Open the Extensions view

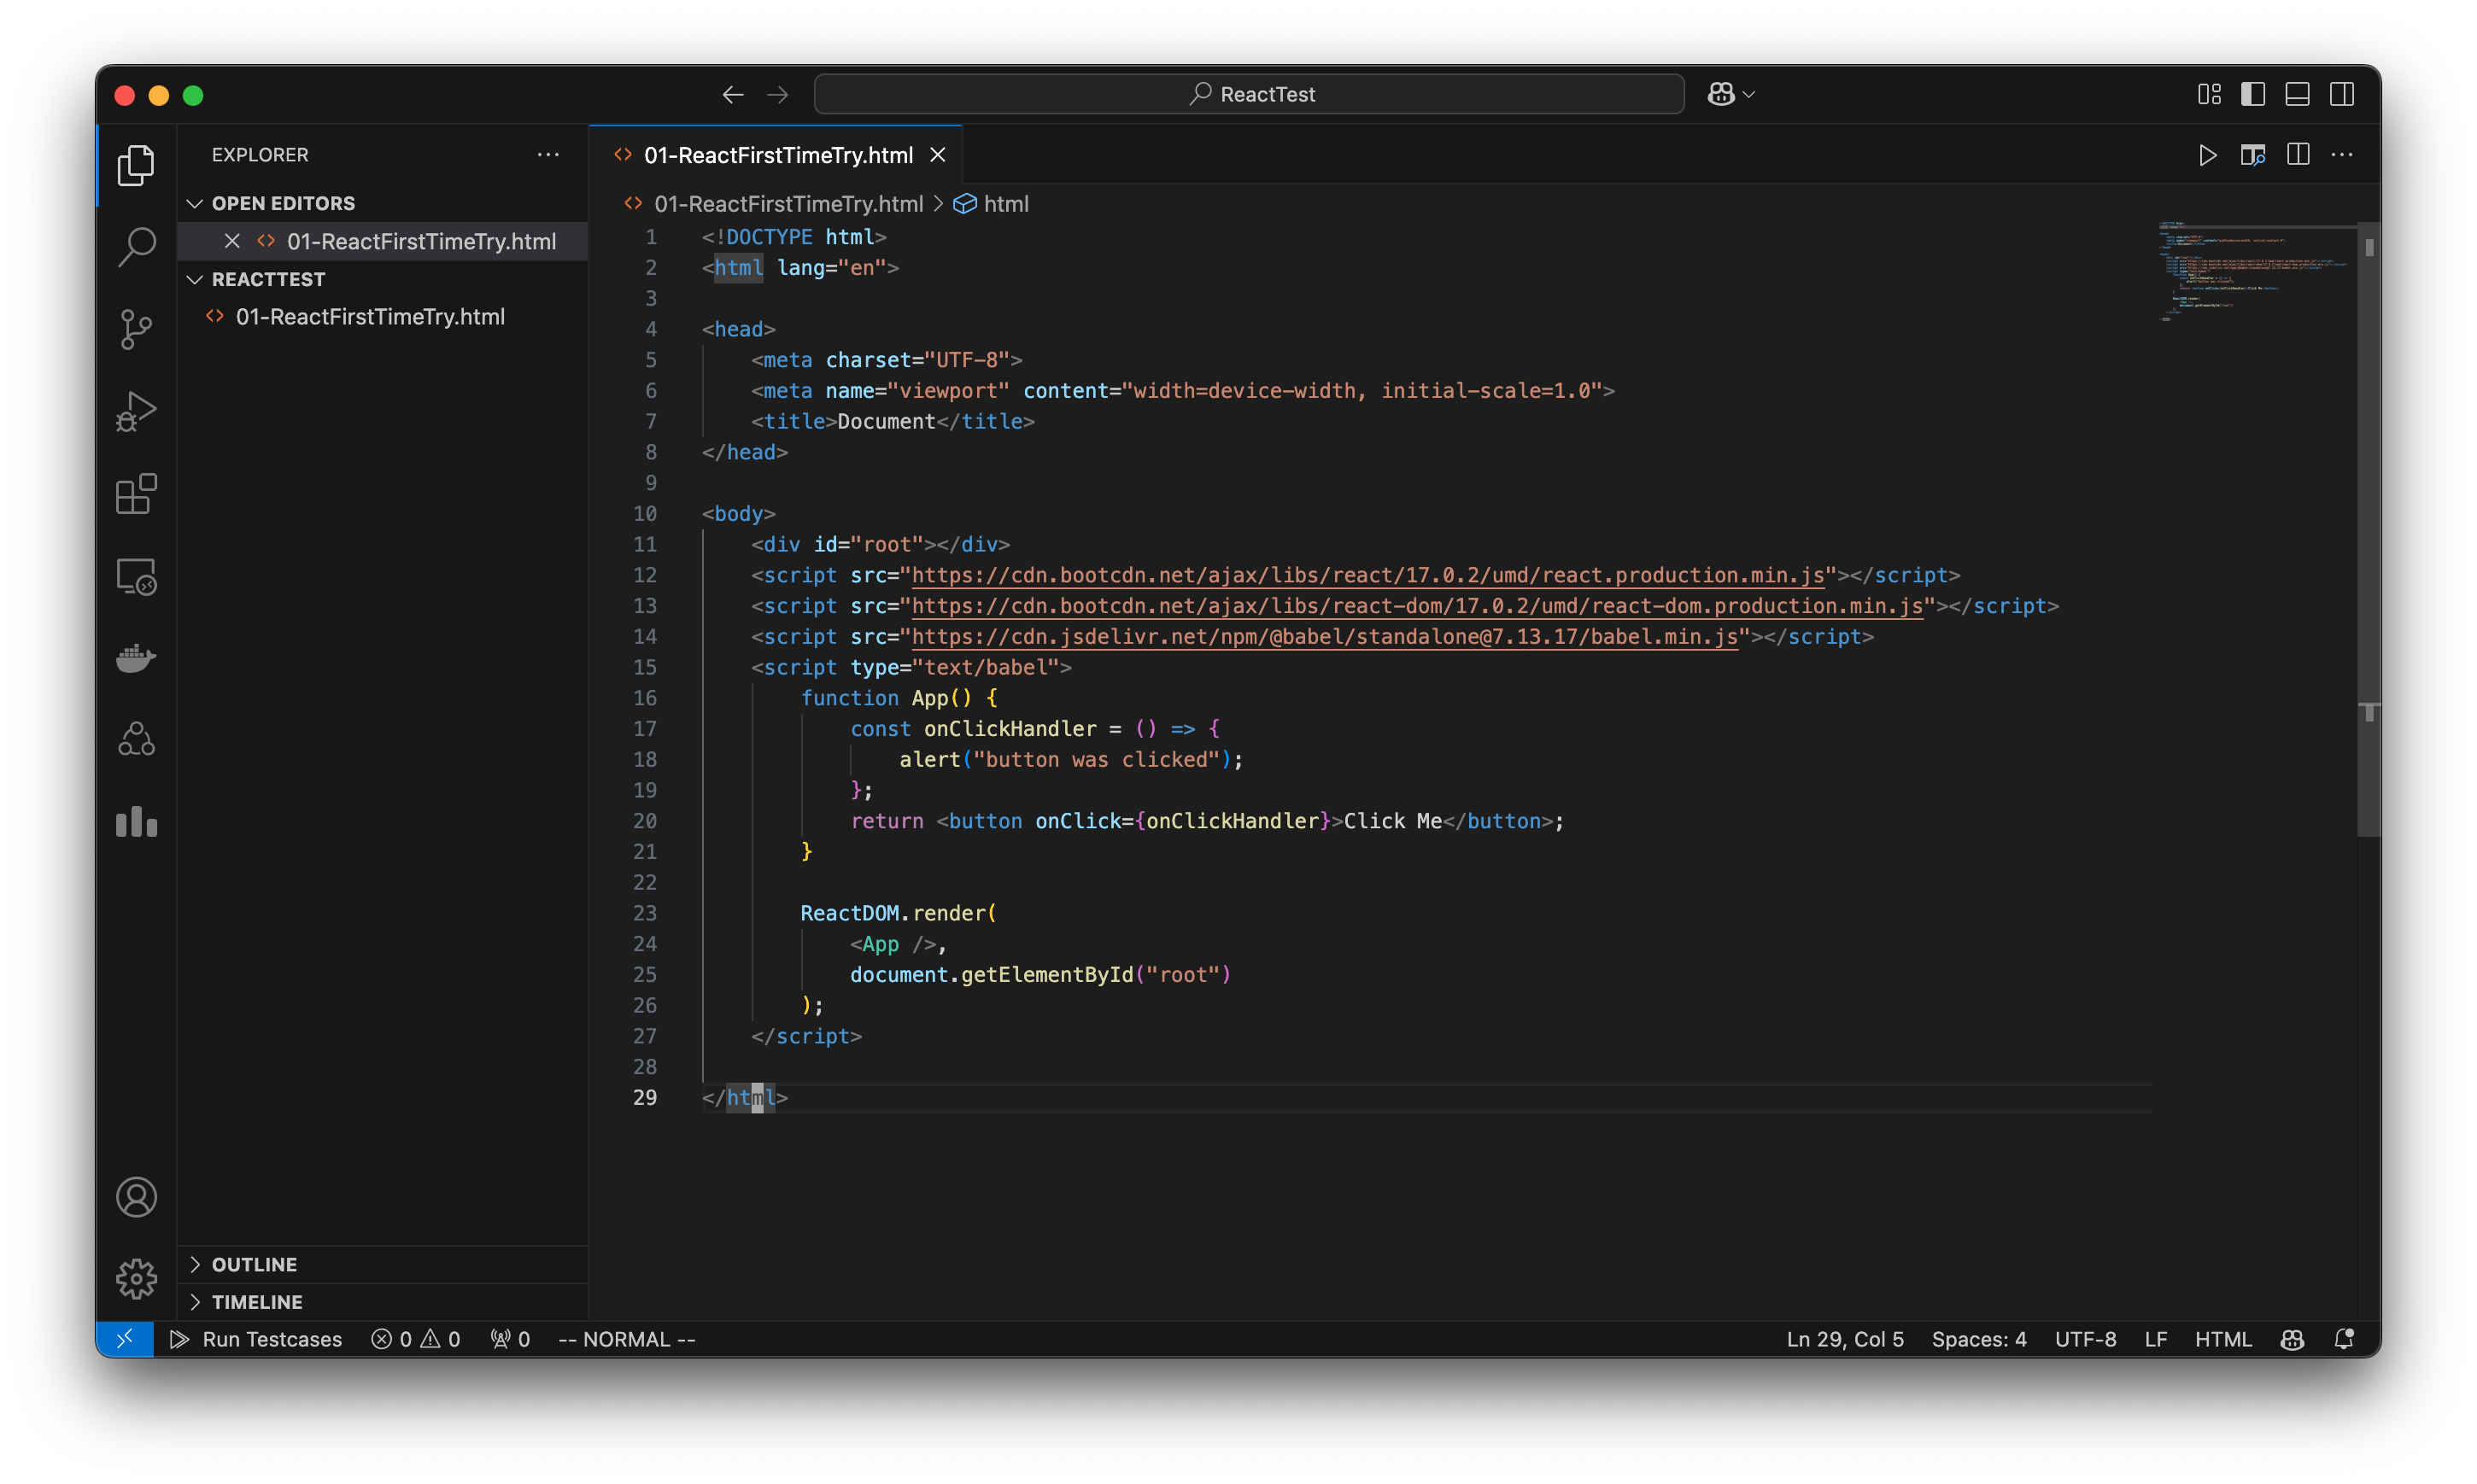[x=136, y=493]
